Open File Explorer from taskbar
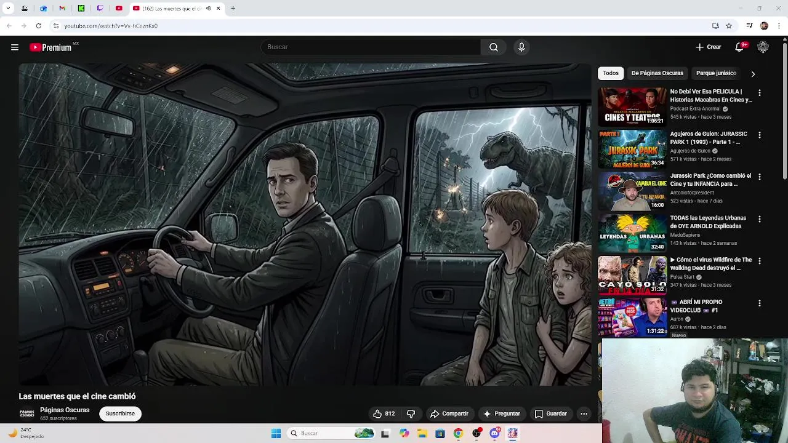Viewport: 788px width, 443px height. tap(422, 433)
